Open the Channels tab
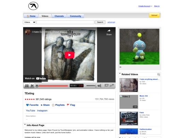 59,16
